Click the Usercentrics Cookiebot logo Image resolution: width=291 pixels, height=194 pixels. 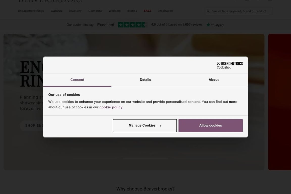click(230, 65)
